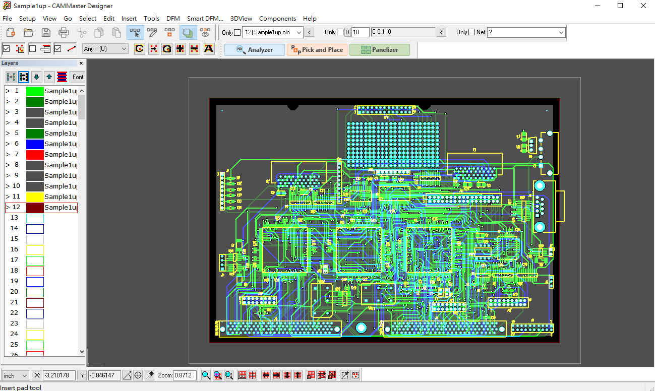Tick the Only checkbox beside Net field
This screenshot has width=655, height=391.
tap(471, 32)
